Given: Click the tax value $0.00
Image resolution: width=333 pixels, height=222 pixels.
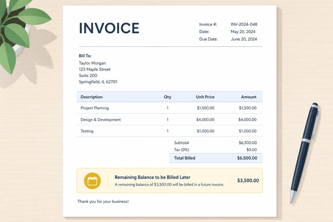Looking at the screenshot, I should pyautogui.click(x=251, y=150).
